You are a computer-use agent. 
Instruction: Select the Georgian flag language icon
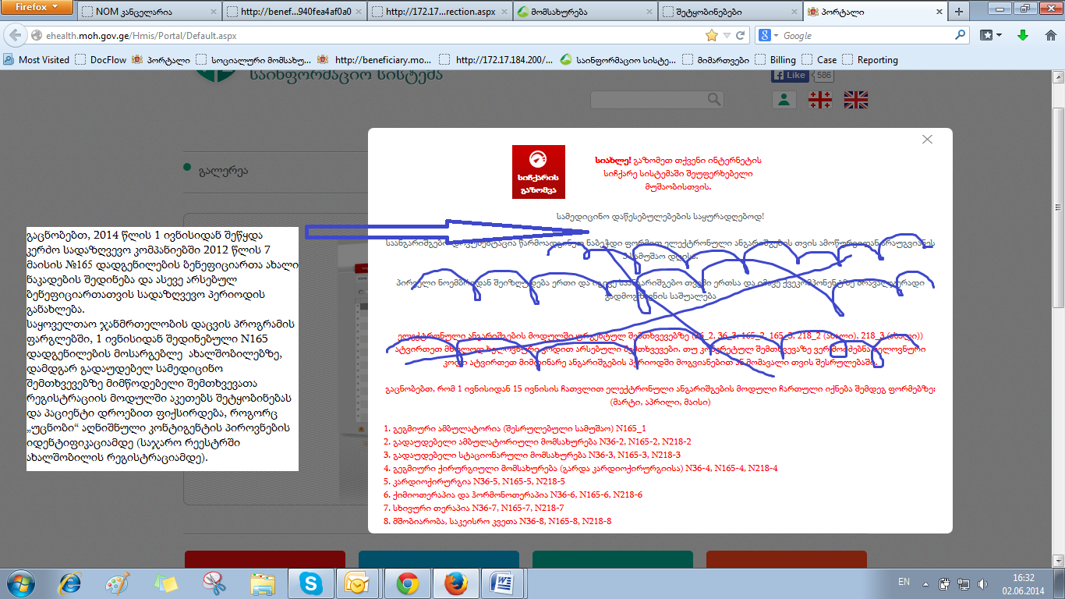point(819,100)
